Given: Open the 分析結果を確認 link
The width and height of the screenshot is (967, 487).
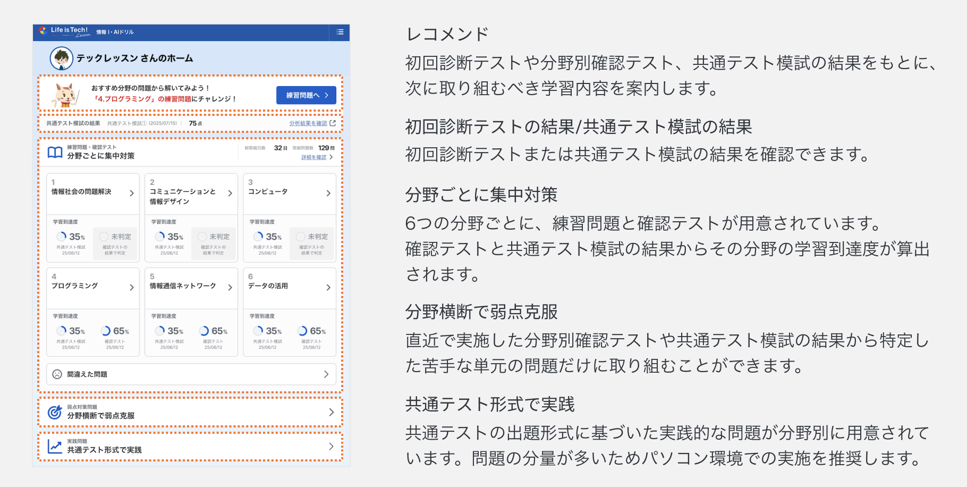Looking at the screenshot, I should tap(308, 123).
